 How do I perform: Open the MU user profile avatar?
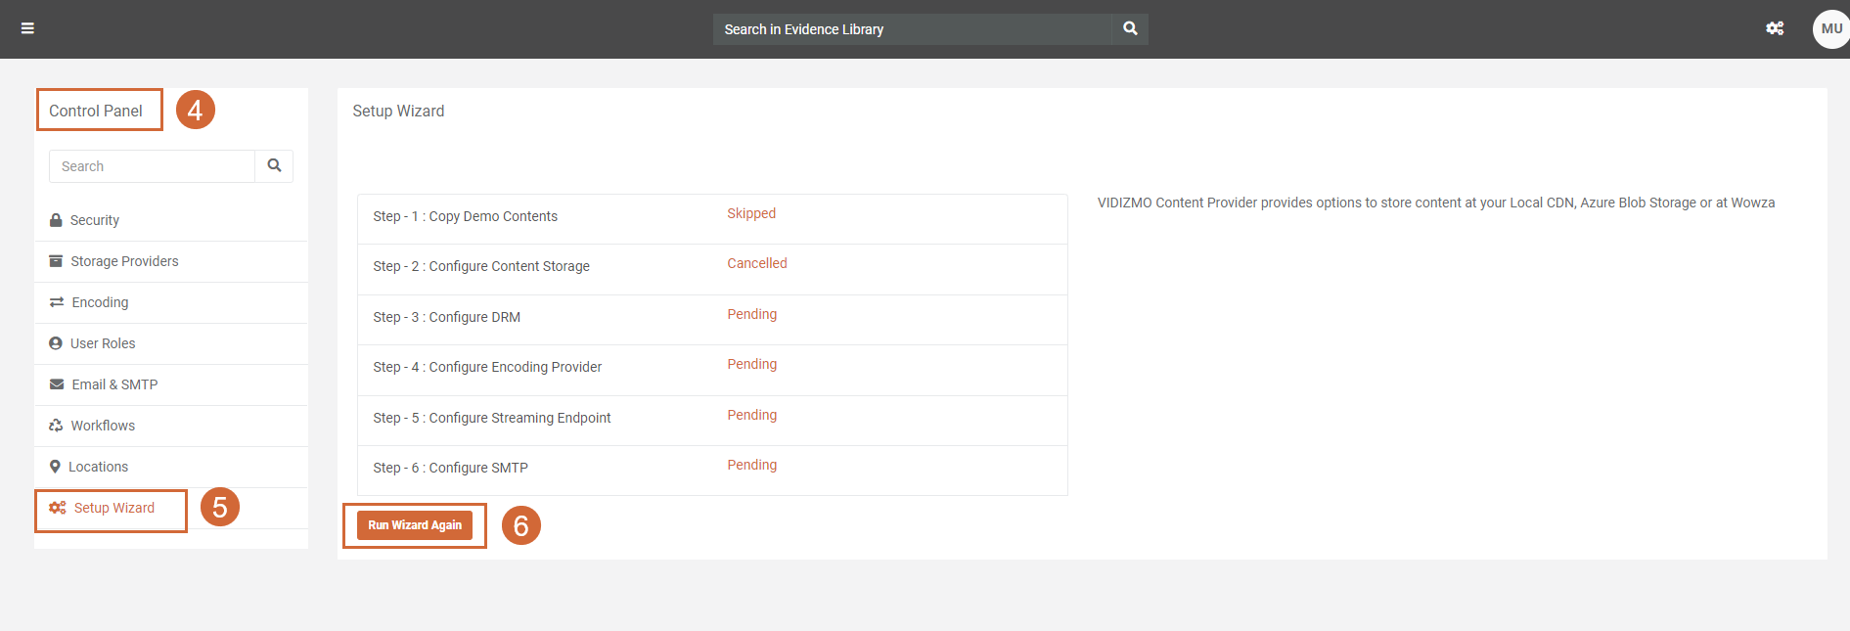(x=1830, y=28)
